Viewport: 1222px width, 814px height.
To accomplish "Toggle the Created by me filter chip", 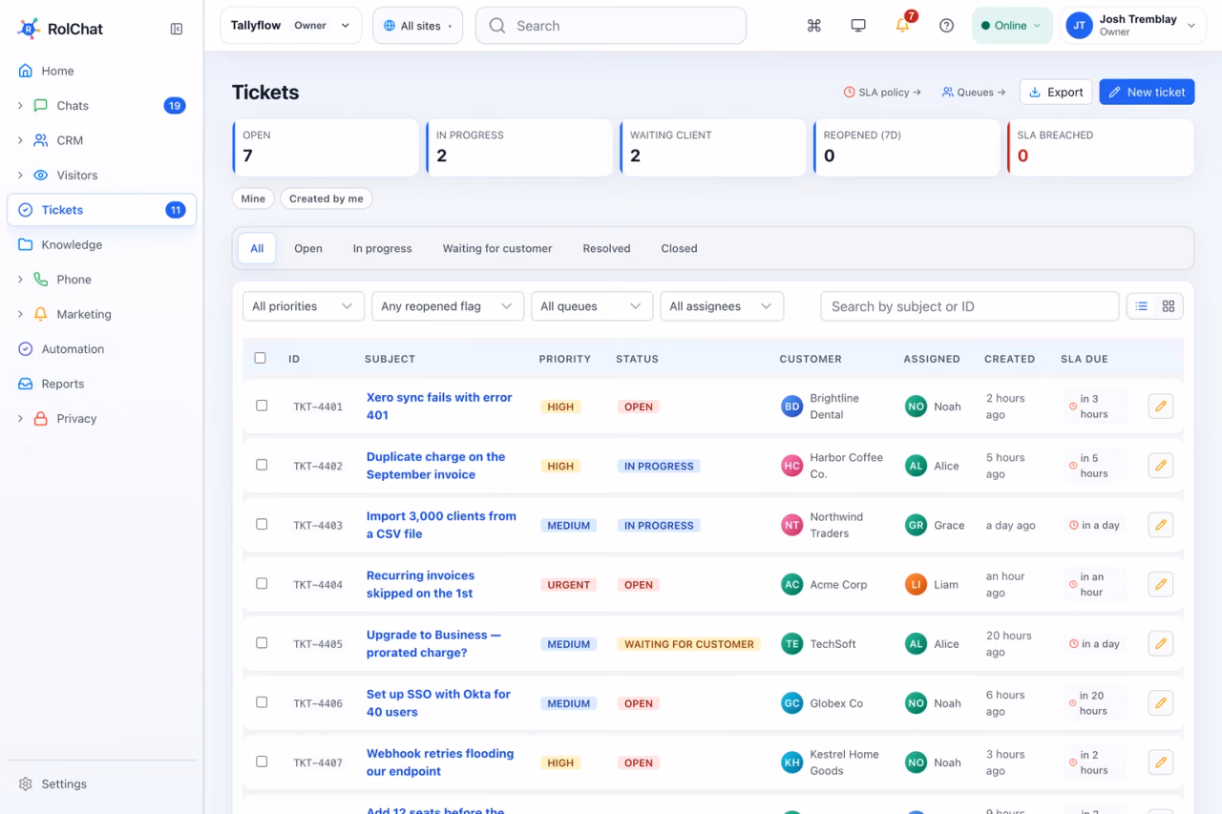I will point(327,198).
